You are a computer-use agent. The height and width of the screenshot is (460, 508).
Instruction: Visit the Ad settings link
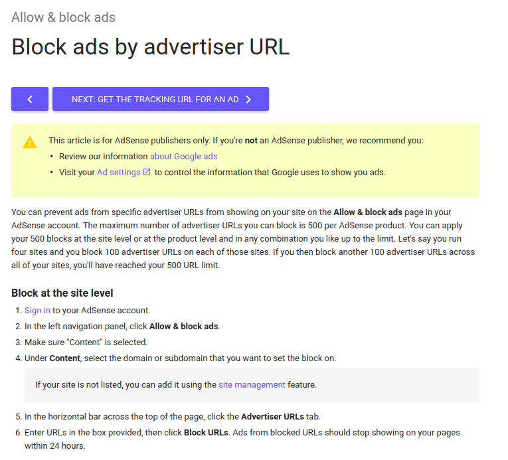pyautogui.click(x=119, y=173)
